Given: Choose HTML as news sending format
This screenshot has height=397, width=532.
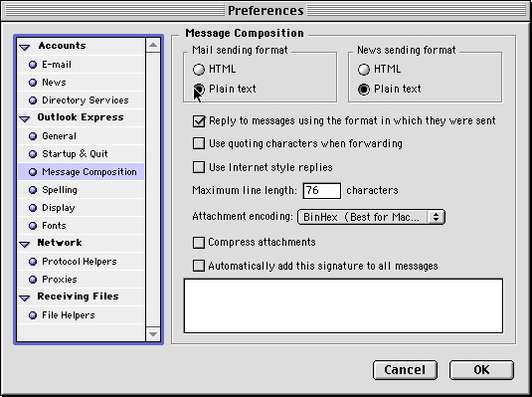Looking at the screenshot, I should pos(364,70).
